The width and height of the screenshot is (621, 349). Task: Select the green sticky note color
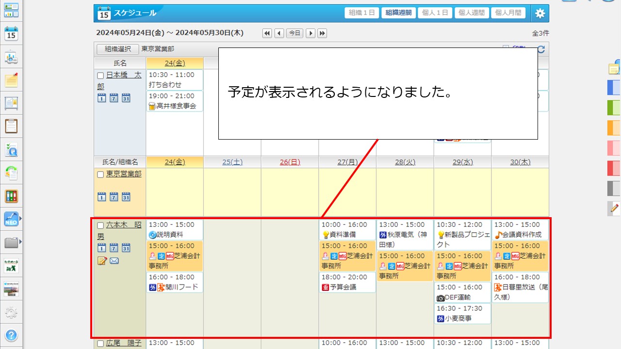(614, 107)
